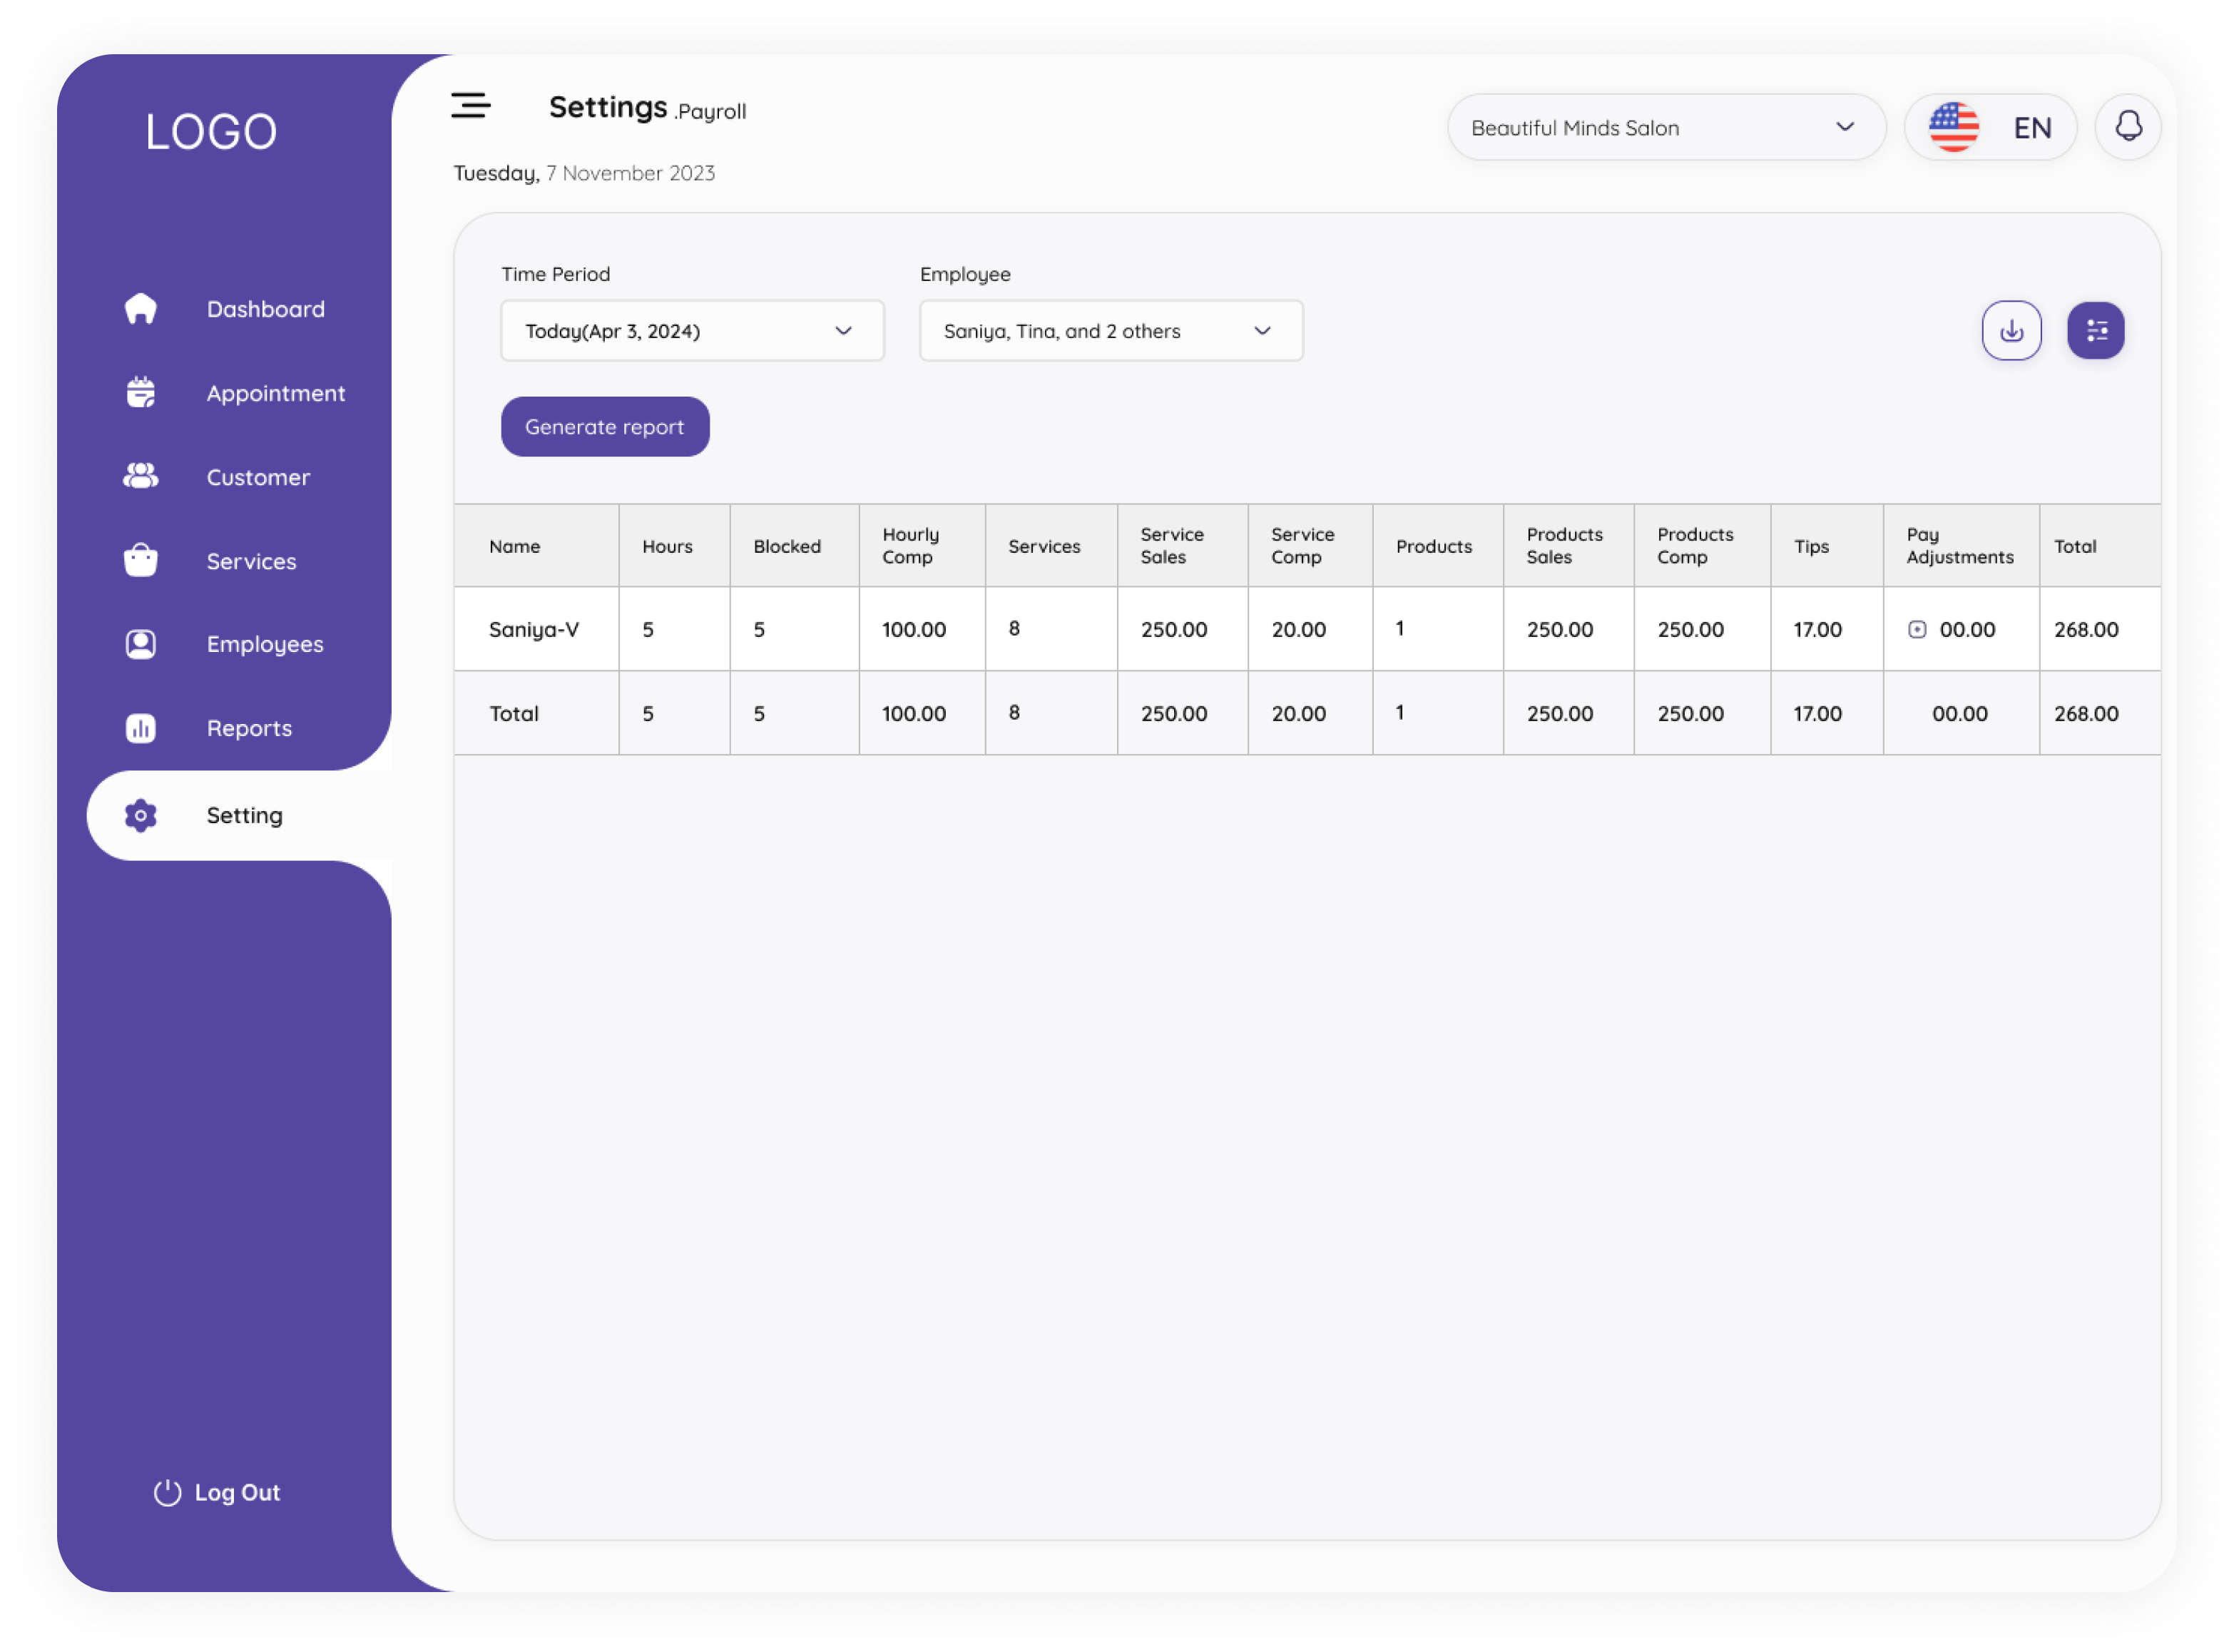
Task: Open the Employee selection dropdown
Action: (x=1111, y=330)
